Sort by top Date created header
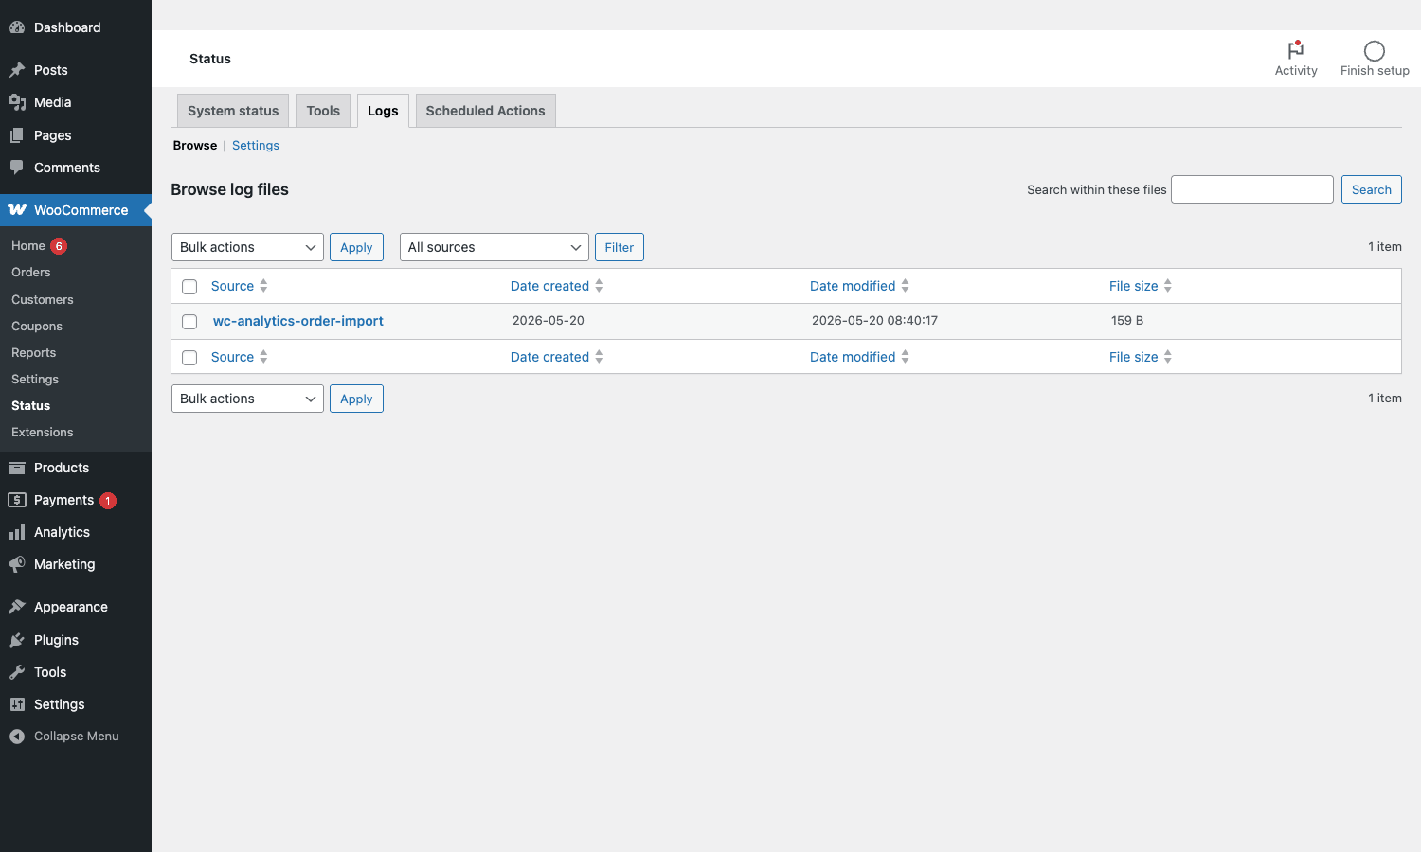The width and height of the screenshot is (1421, 852). 549,286
